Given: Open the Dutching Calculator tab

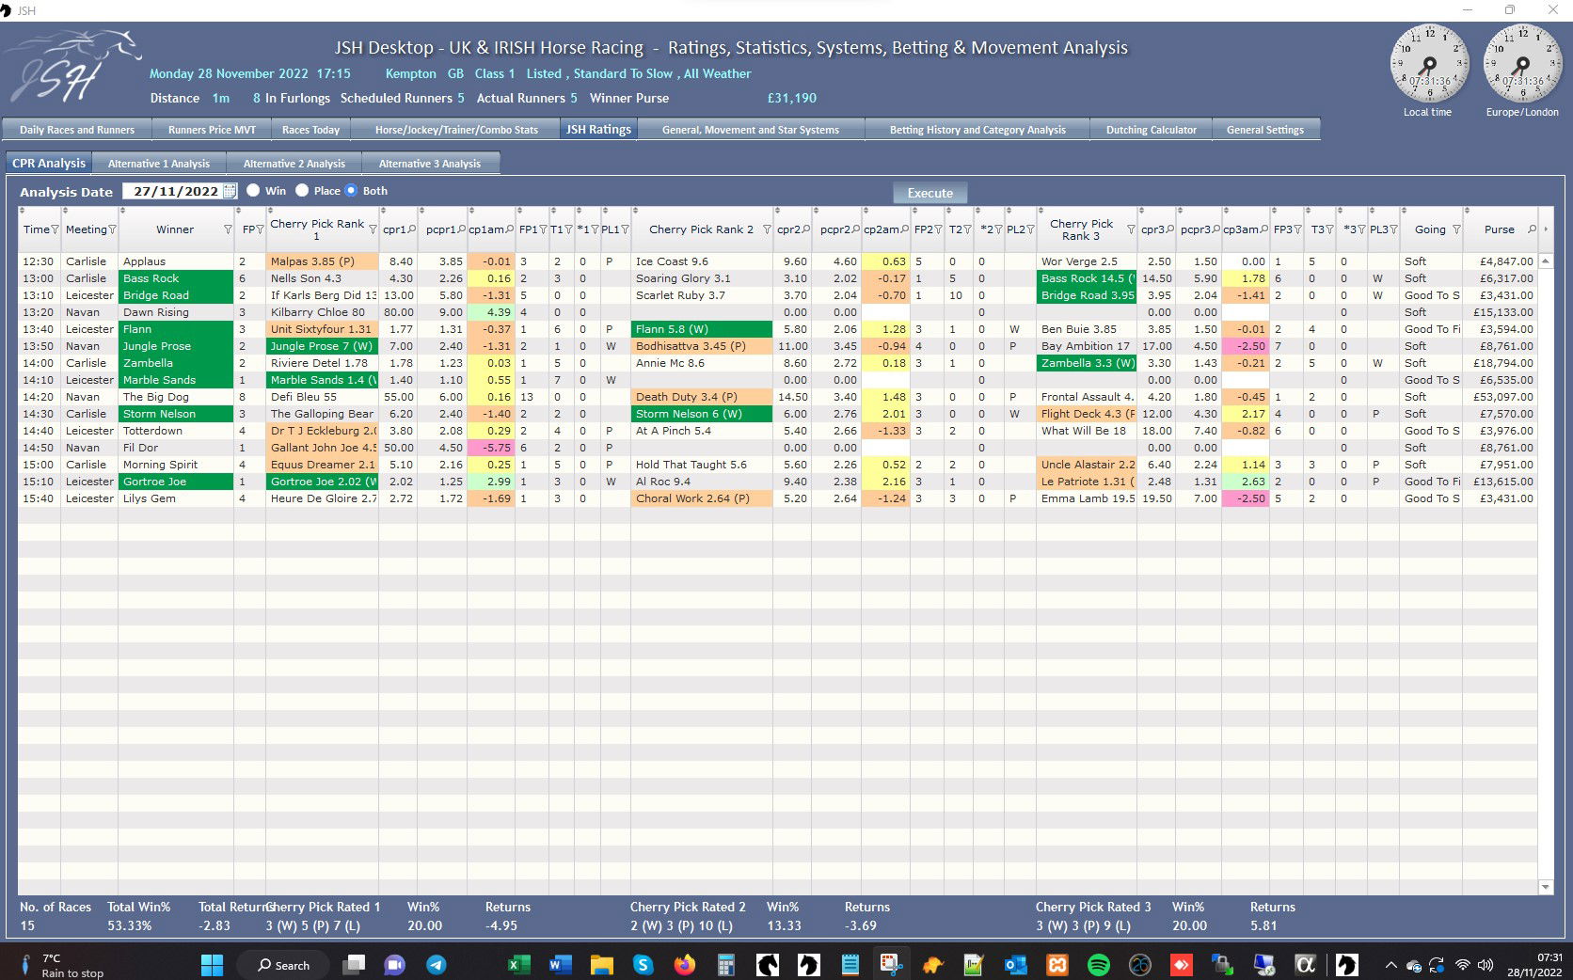Looking at the screenshot, I should [1152, 130].
